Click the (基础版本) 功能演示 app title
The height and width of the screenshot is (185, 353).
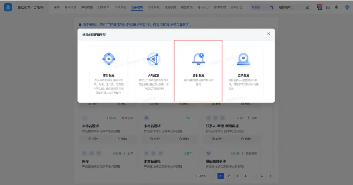coord(30,7)
